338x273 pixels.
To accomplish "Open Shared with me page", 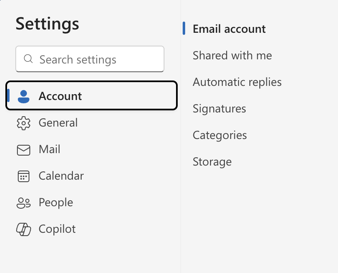I will coord(232,56).
